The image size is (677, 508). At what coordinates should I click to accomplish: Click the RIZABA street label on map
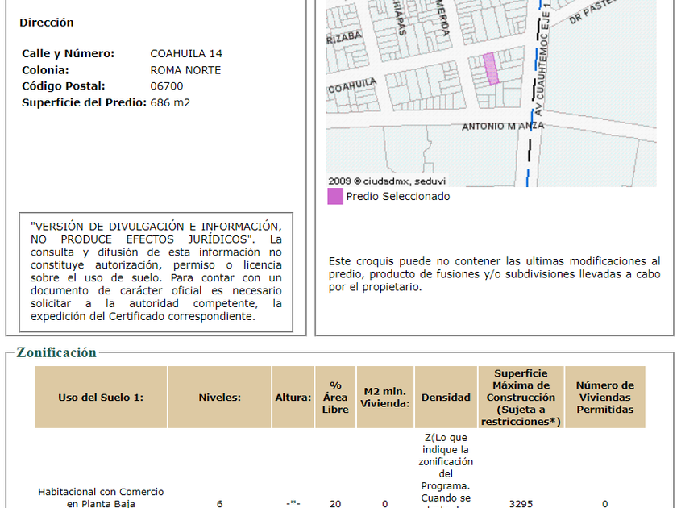[x=343, y=38]
